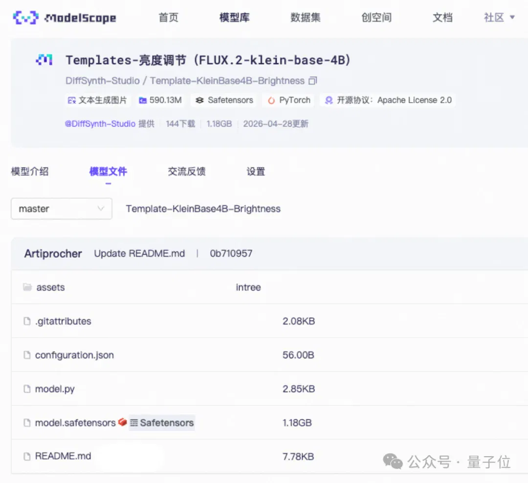This screenshot has width=528, height=483.
Task: Open the 文档 docs menu
Action: click(x=442, y=18)
